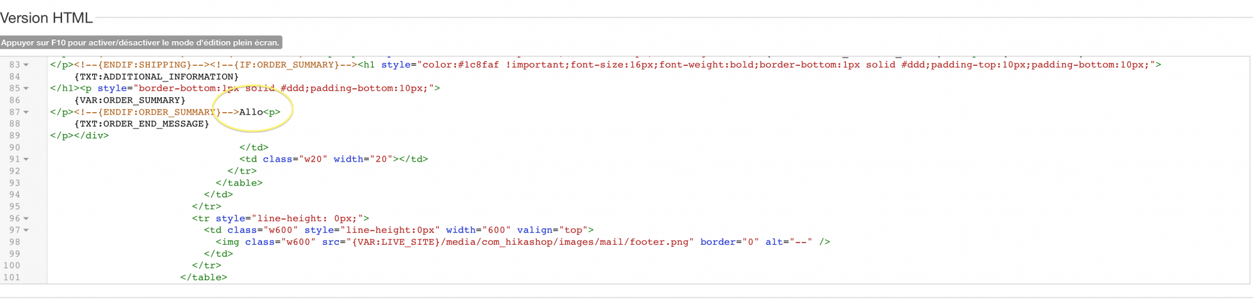Click the word Allo in the code
1253x300 pixels.
(x=251, y=112)
